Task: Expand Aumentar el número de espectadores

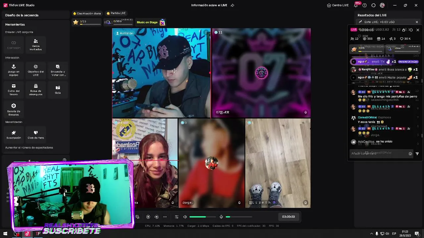Action: click(x=29, y=148)
